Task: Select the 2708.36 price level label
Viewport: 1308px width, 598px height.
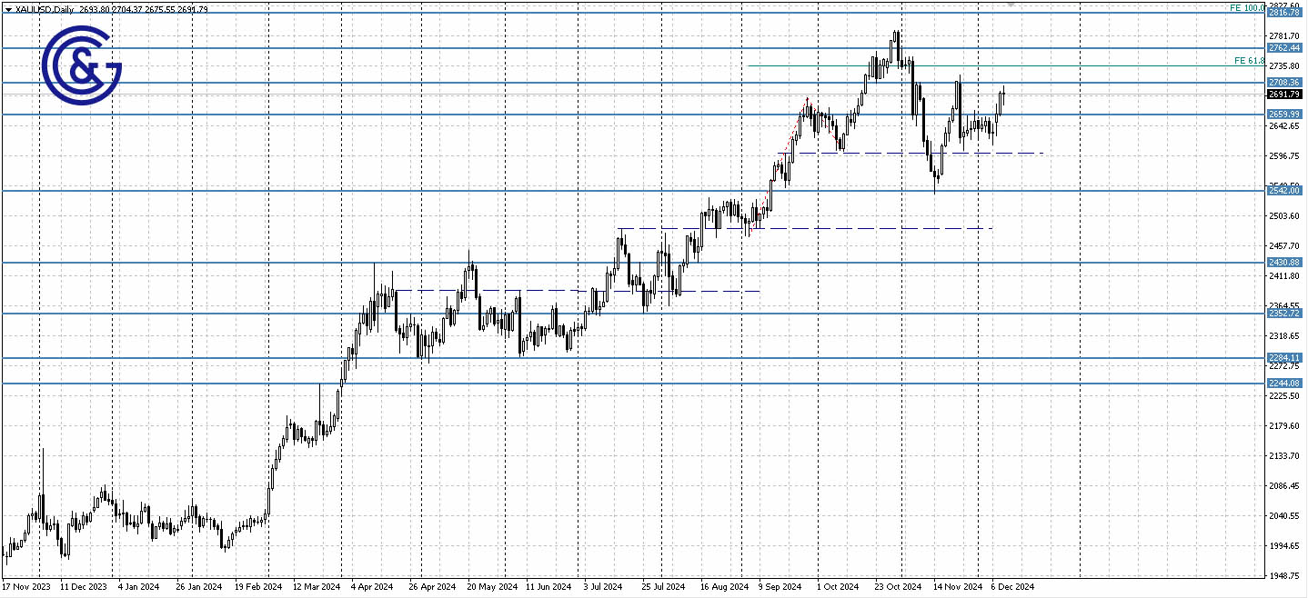Action: [1285, 82]
